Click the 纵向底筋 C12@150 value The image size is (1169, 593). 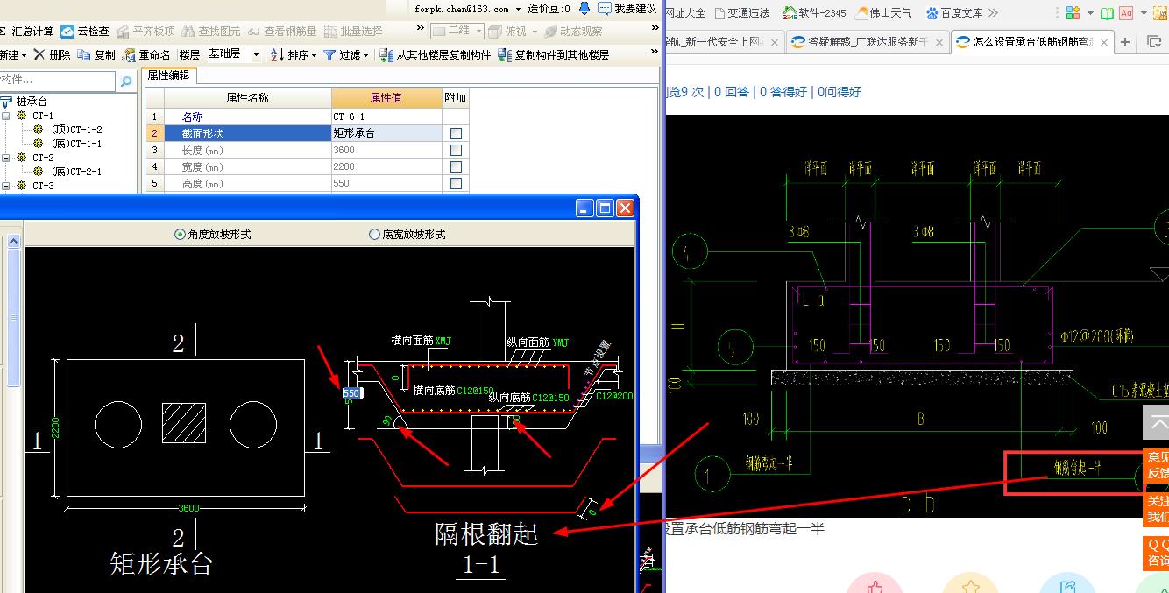[550, 399]
